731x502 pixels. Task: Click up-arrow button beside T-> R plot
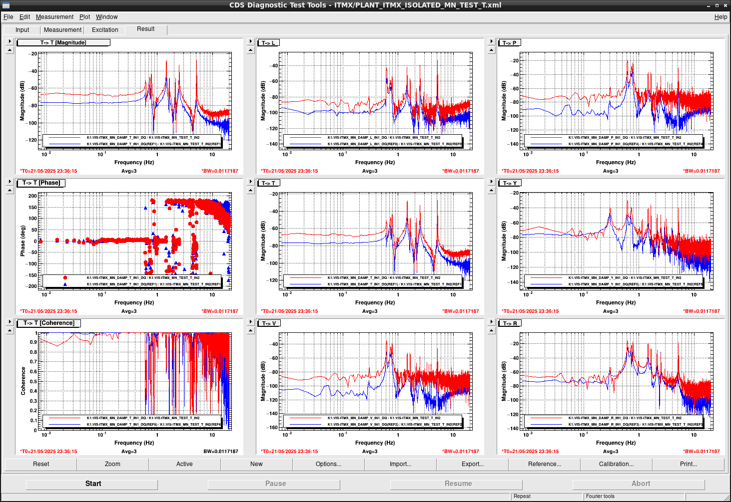[491, 330]
